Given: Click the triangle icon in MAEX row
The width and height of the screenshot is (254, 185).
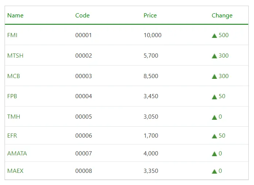Looking at the screenshot, I should coord(214,171).
